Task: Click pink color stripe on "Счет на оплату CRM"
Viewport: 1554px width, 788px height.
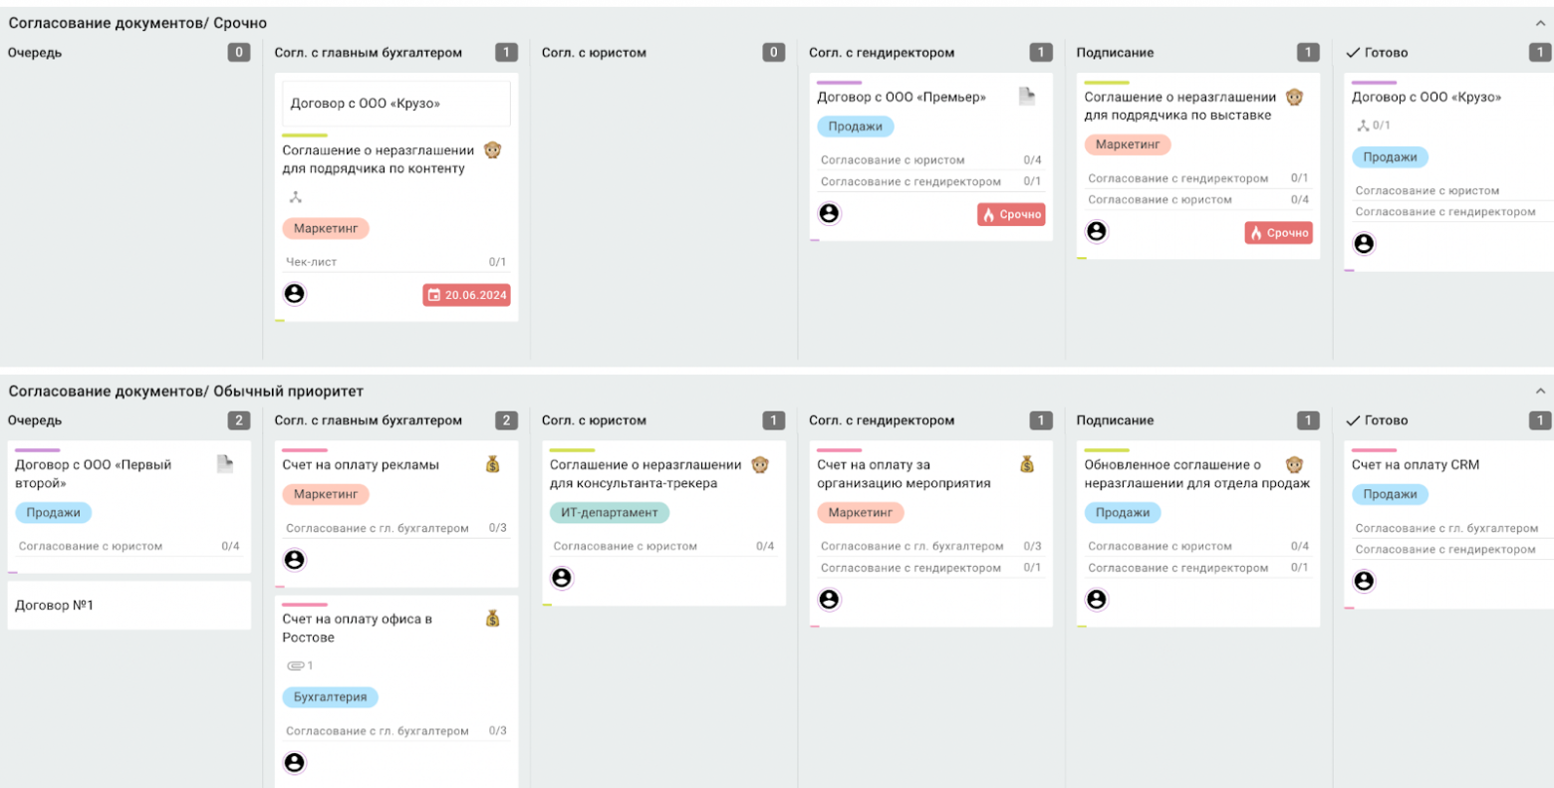Action: pos(1374,450)
